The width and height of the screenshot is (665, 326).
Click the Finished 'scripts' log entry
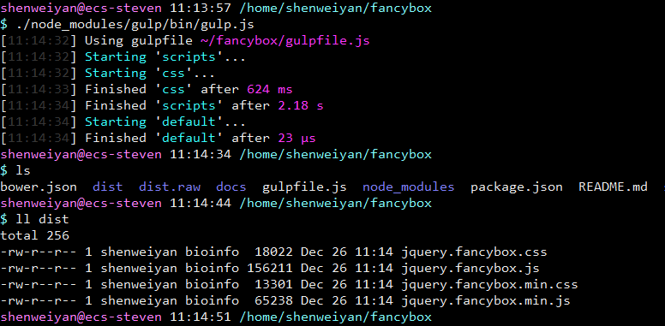pos(162,105)
